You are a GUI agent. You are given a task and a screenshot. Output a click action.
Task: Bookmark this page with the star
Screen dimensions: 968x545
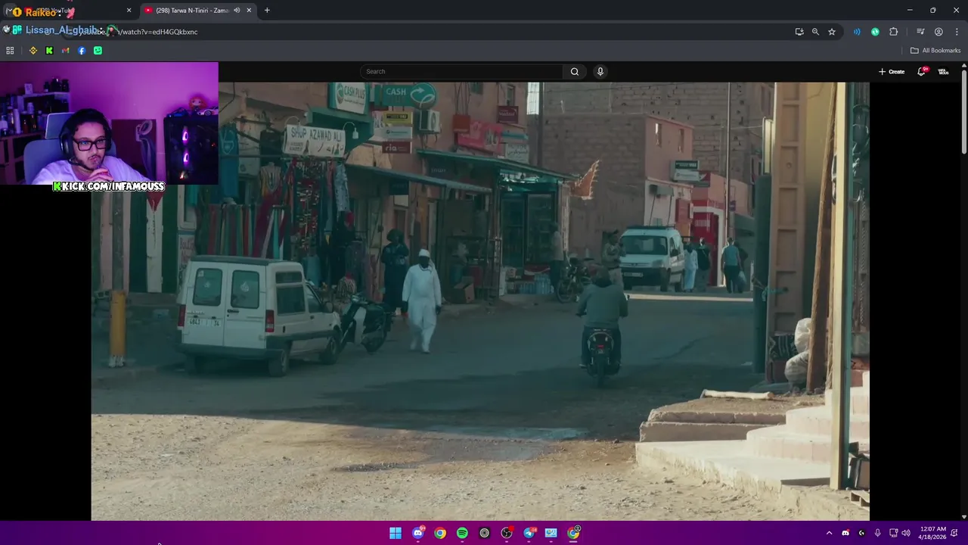tap(832, 32)
